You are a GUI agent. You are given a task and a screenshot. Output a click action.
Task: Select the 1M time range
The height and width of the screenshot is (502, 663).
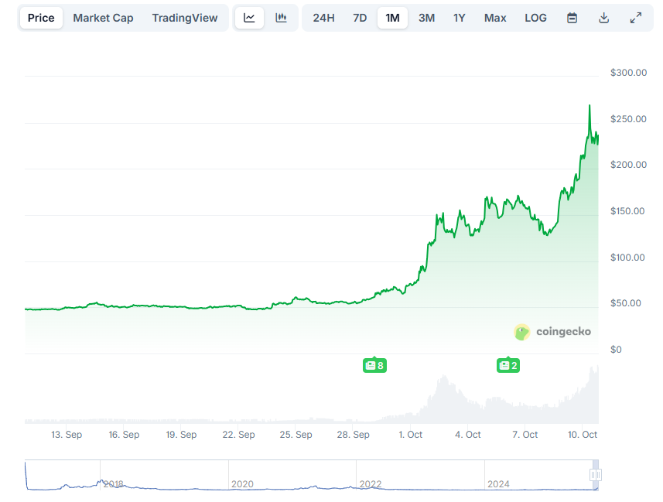coord(392,18)
